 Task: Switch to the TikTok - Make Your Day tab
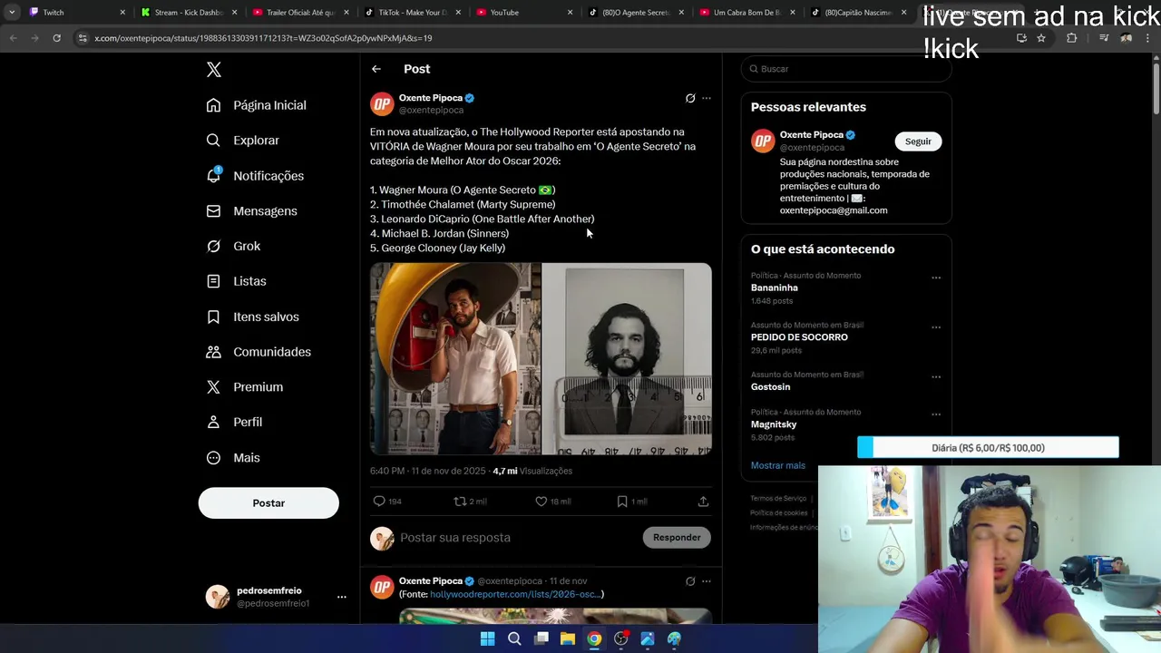tap(412, 13)
